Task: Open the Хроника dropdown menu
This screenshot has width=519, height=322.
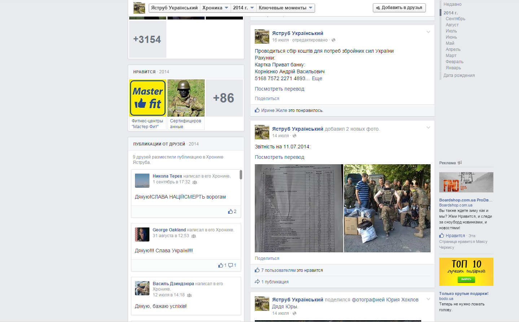Action: click(215, 8)
